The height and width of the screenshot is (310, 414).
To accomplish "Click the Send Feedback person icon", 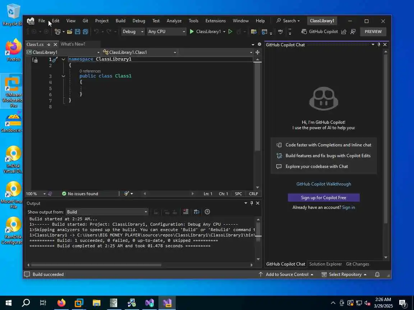I will point(353,32).
